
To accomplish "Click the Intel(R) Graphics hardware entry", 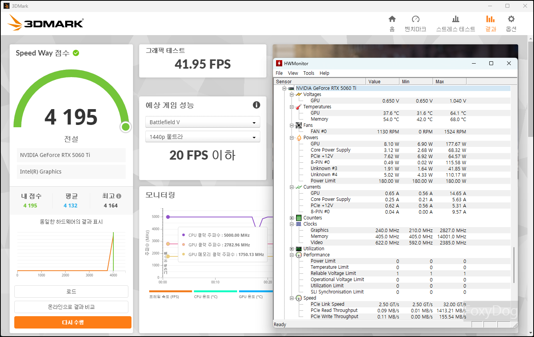I will click(x=71, y=172).
